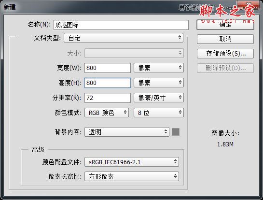This screenshot has width=263, height=200.
Task: Click the 图像大小 label
Action: coord(225,133)
